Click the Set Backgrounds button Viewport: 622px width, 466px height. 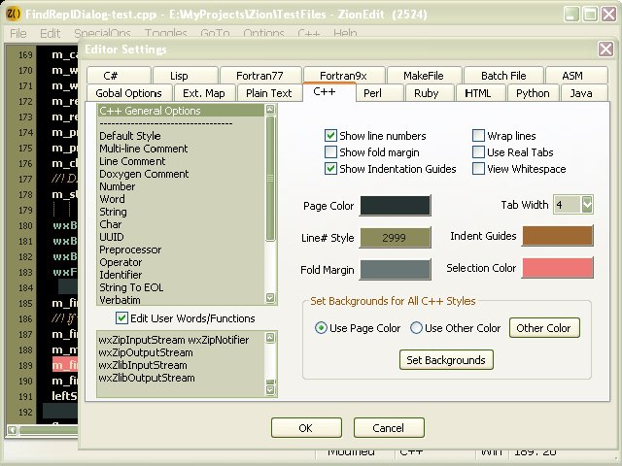coord(446,360)
